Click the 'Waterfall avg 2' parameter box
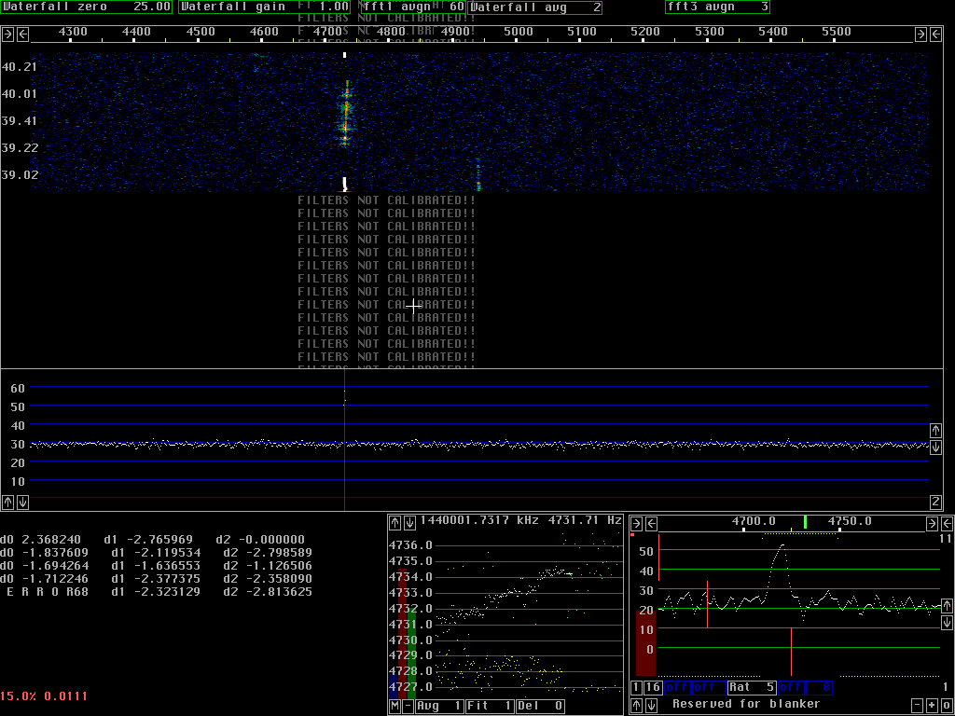This screenshot has width=955, height=716. coord(534,7)
